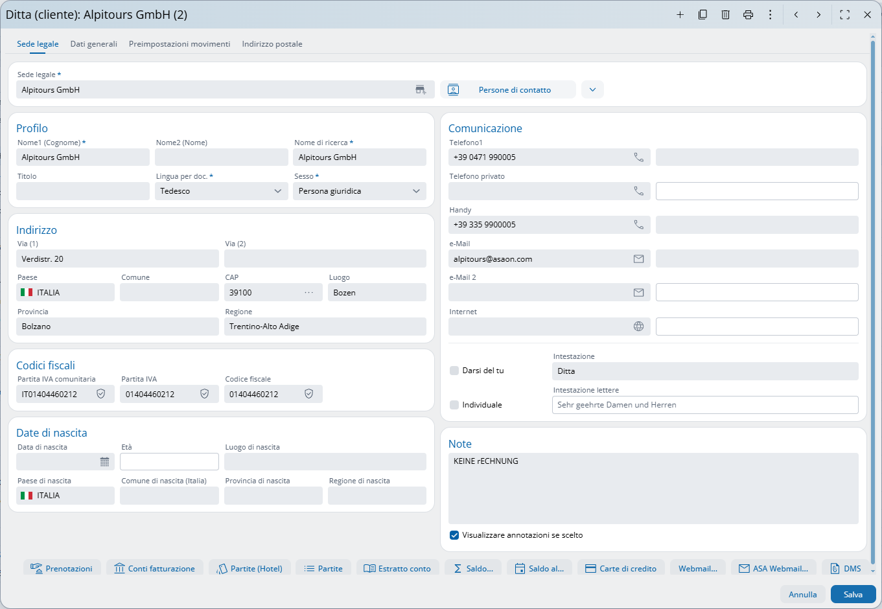The width and height of the screenshot is (882, 609).
Task: Click envelope icon in e-Mail field
Action: (x=638, y=259)
